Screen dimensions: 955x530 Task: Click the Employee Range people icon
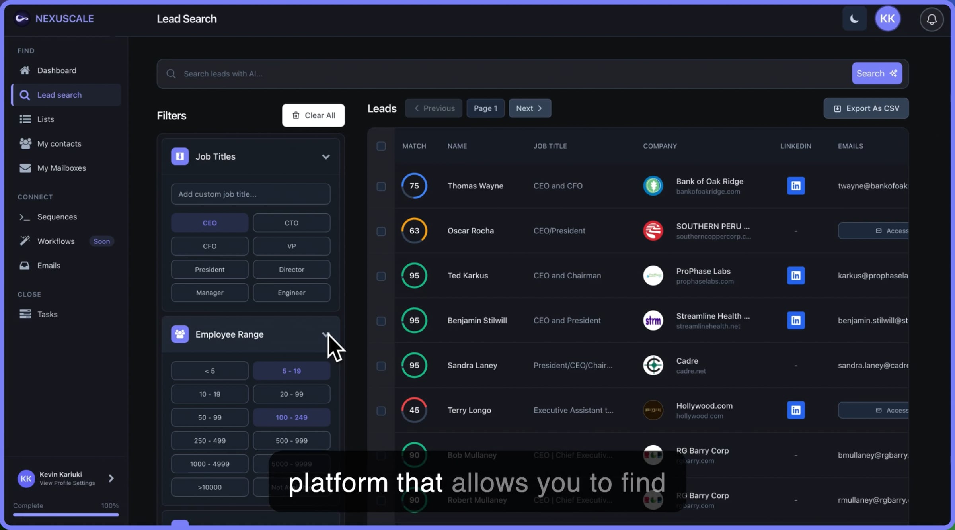pos(180,334)
